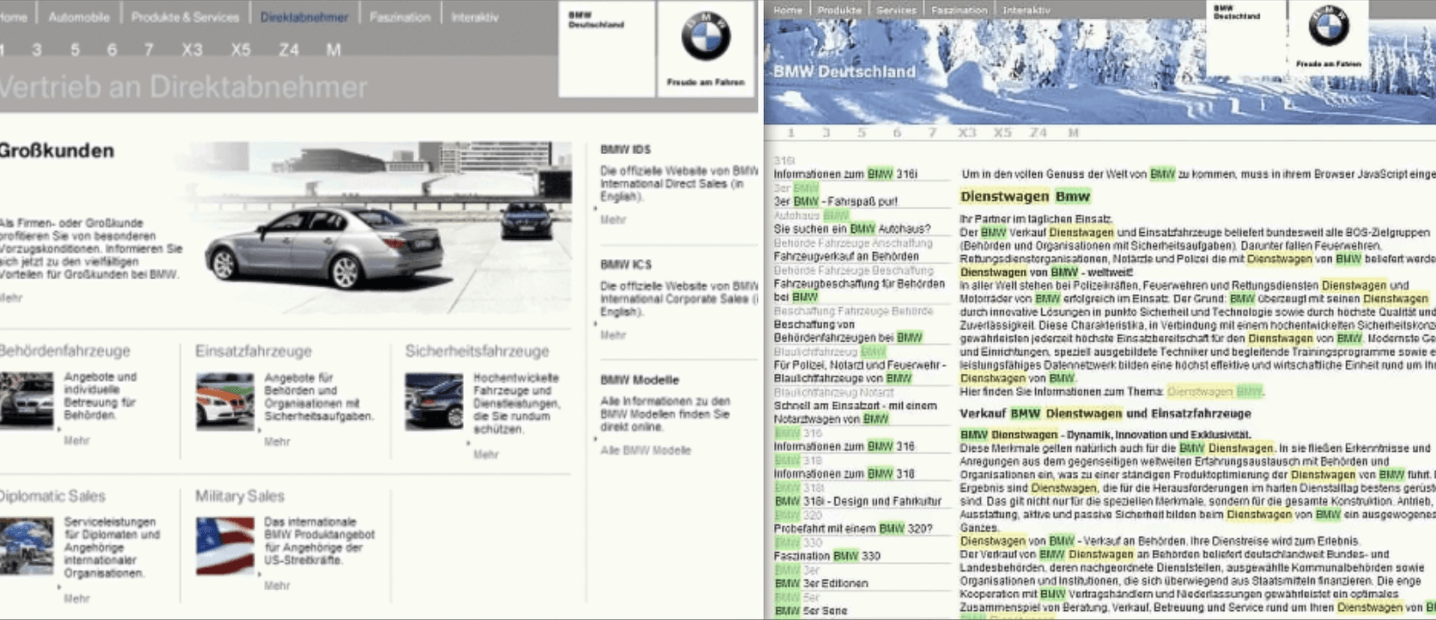Screen dimensions: 1436x620
Task: Select X3 model on left page
Action: click(x=192, y=50)
